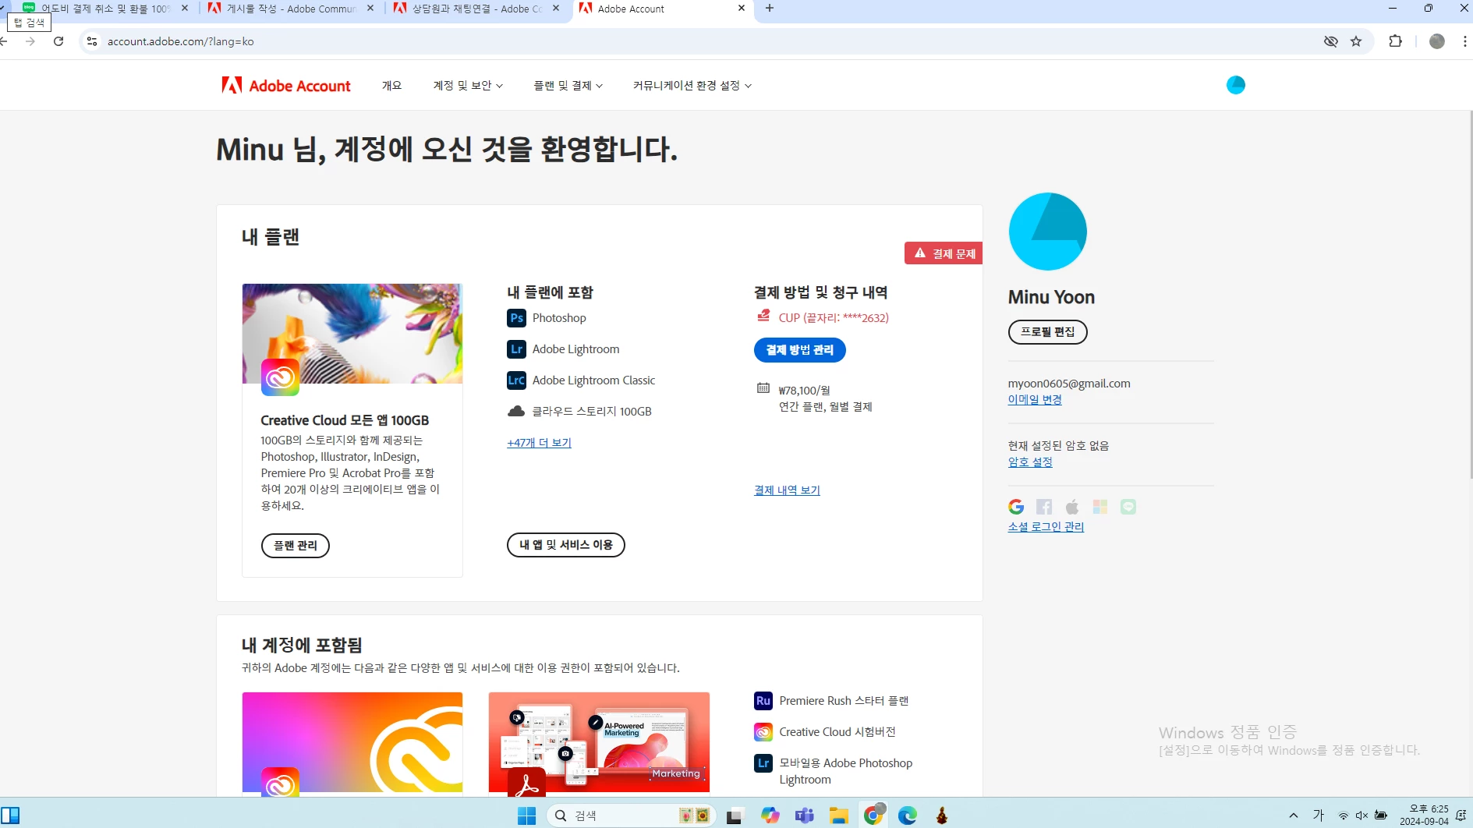The height and width of the screenshot is (828, 1473).
Task: Click the Adobe Lightroom Lr icon
Action: coord(516,349)
